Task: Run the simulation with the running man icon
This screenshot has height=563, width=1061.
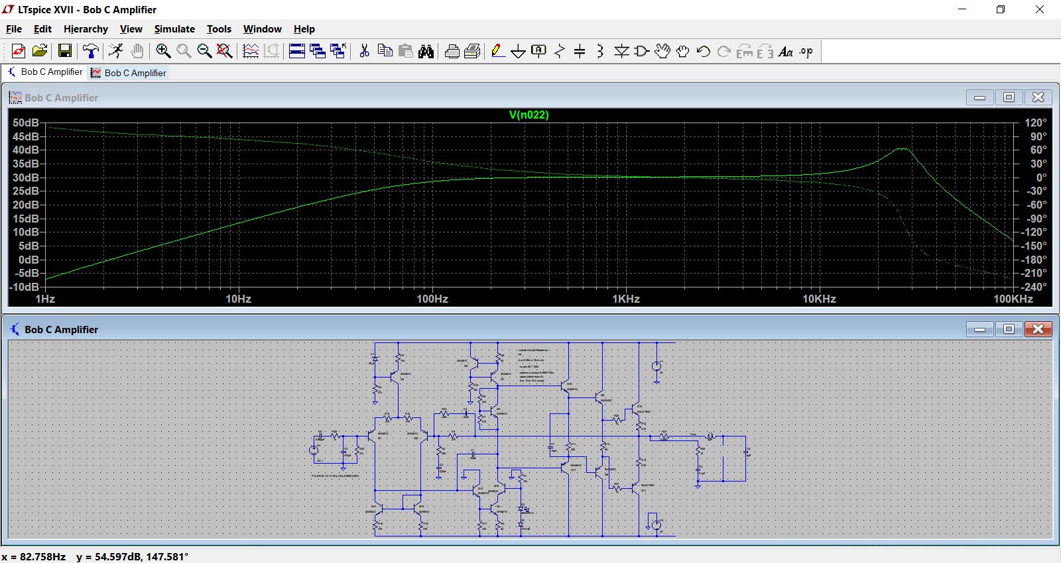Action: point(116,51)
